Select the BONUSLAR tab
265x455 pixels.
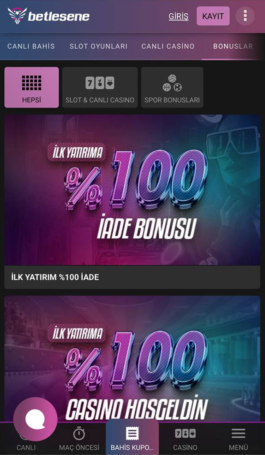click(x=233, y=46)
